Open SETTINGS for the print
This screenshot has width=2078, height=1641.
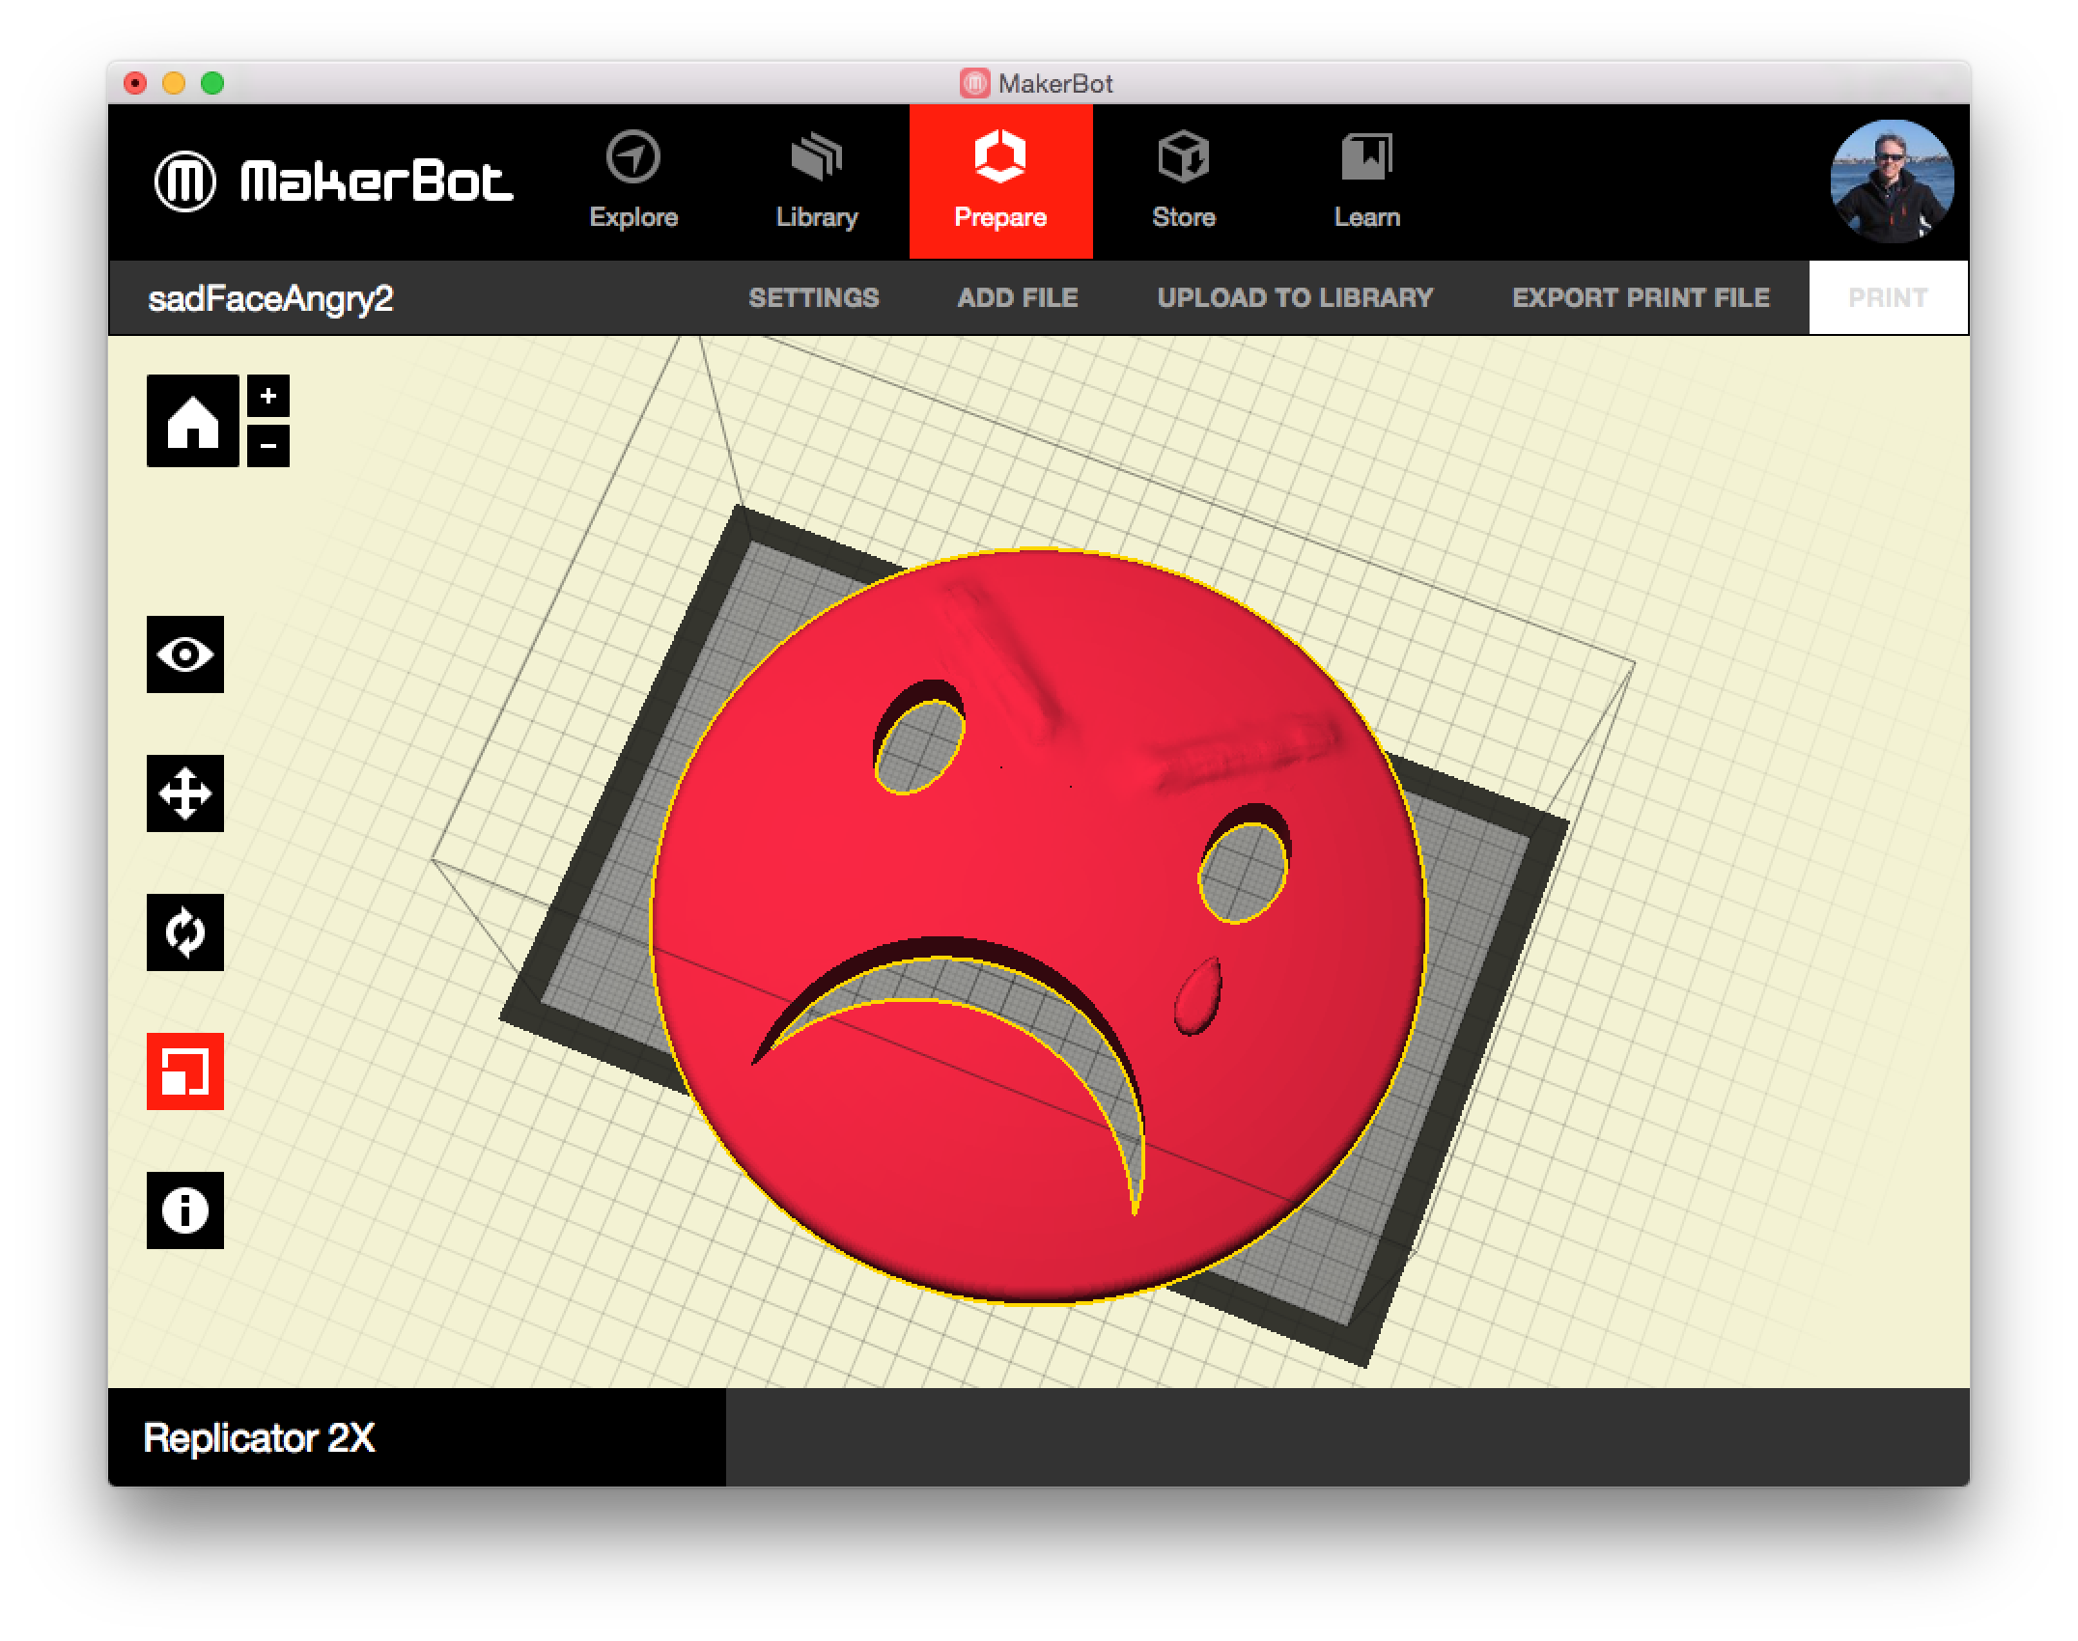pos(814,297)
